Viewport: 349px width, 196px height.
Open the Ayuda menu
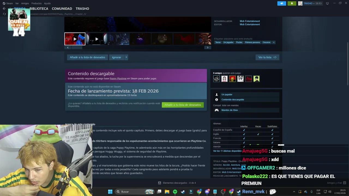coord(47,3)
